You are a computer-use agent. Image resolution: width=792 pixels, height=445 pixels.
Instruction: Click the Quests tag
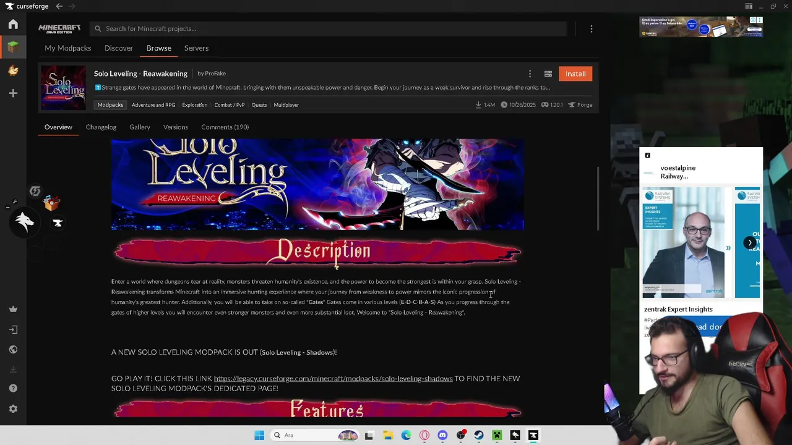point(259,105)
